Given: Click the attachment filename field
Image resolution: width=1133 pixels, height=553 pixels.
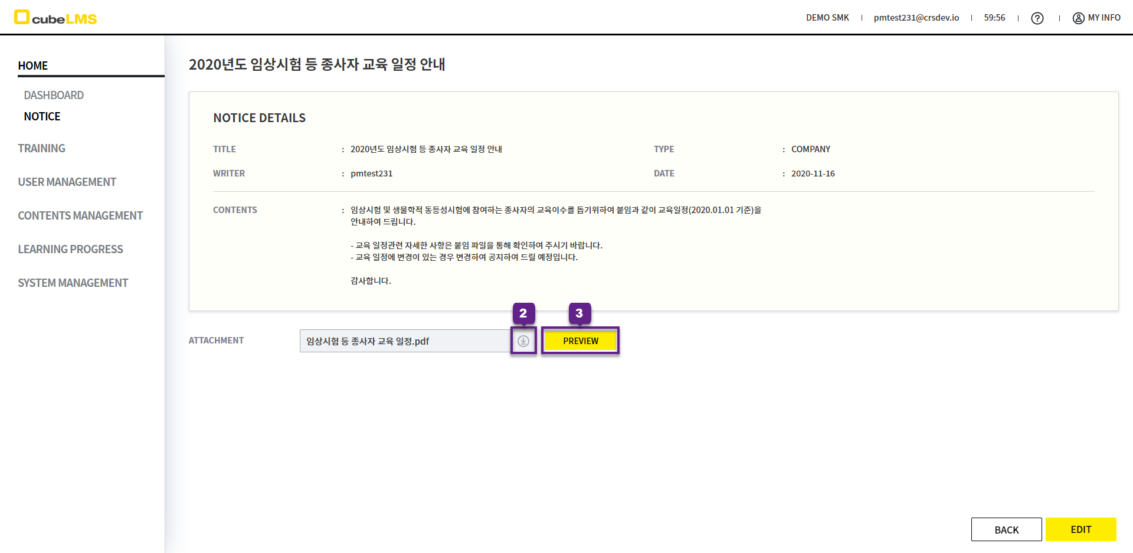Looking at the screenshot, I should (404, 341).
